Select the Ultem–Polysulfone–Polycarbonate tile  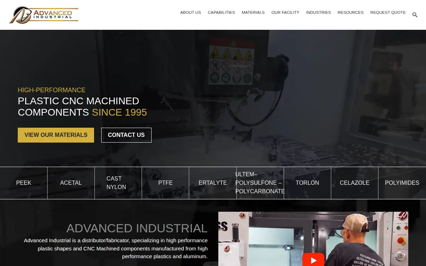pos(260,183)
